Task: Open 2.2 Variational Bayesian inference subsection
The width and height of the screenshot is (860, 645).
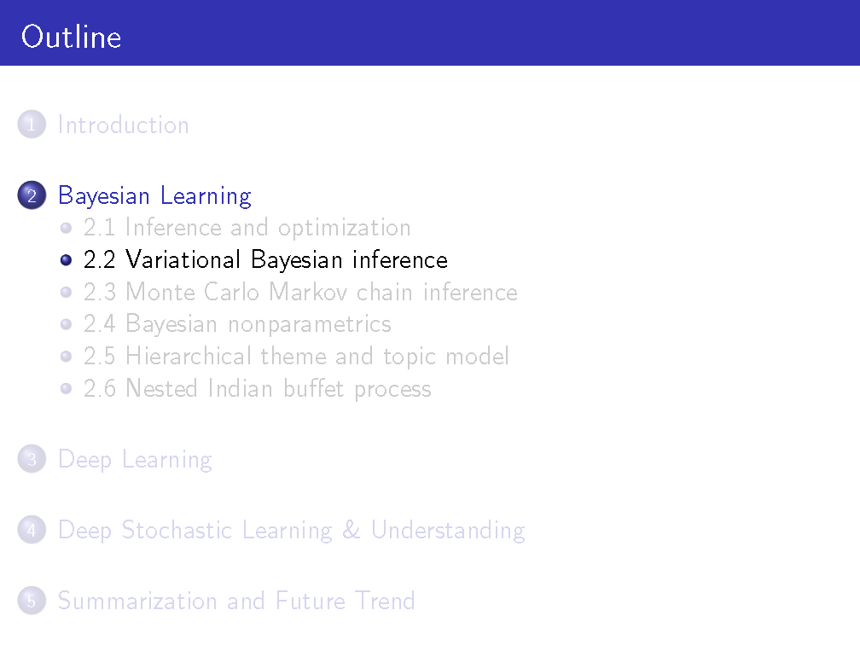Action: 265,259
